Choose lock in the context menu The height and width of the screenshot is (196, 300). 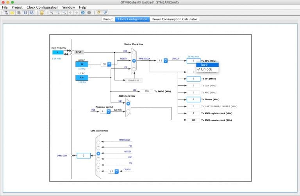pos(207,65)
